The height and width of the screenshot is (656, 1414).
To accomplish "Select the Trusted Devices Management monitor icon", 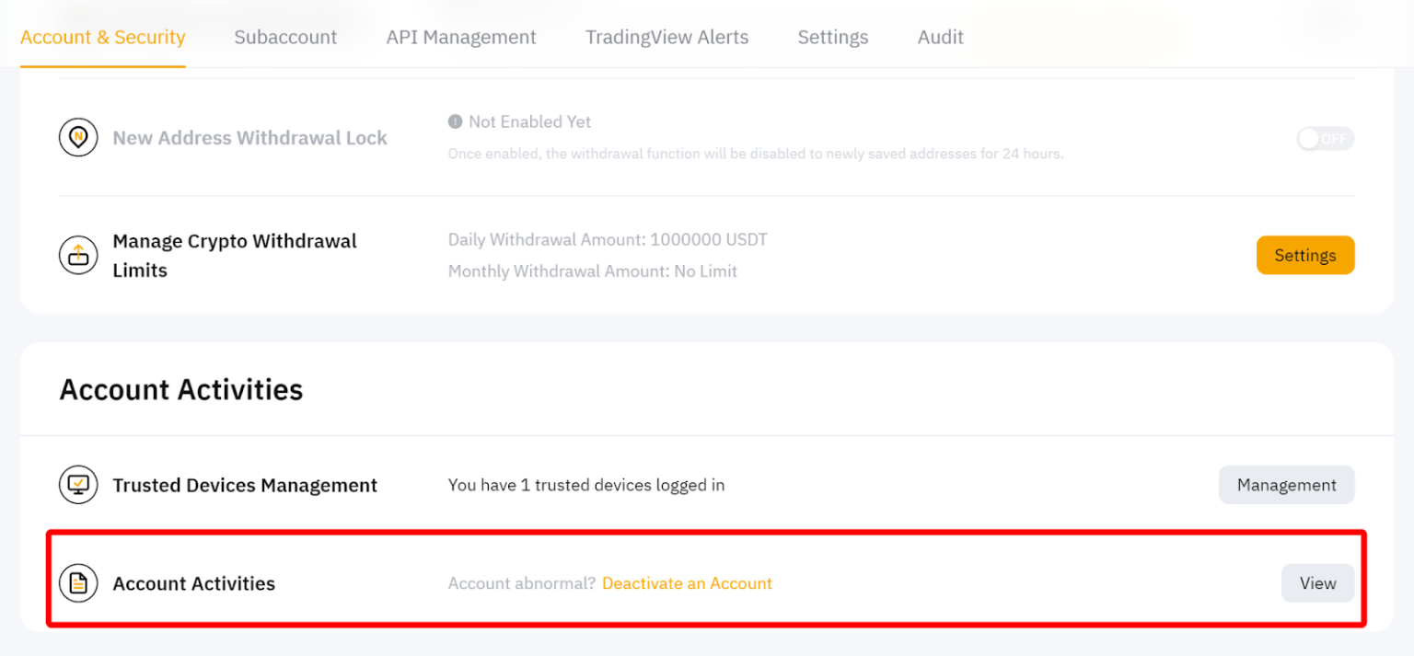I will [x=78, y=485].
